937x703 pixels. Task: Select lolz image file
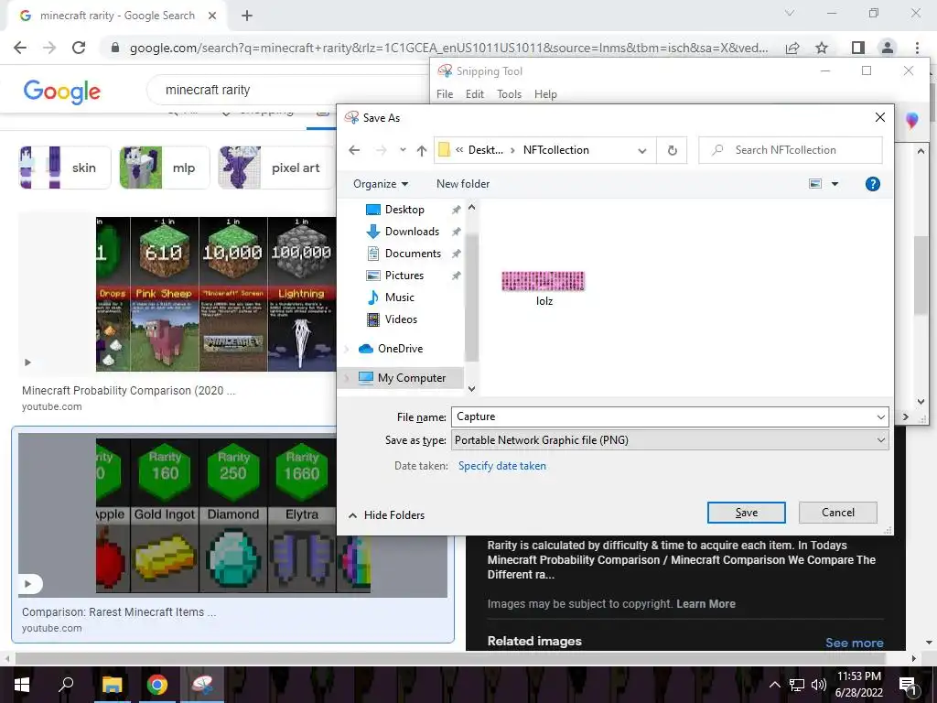[x=544, y=288]
